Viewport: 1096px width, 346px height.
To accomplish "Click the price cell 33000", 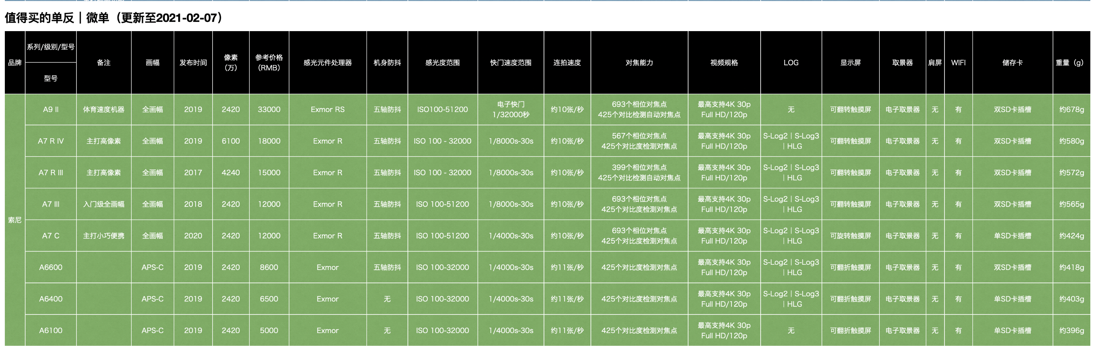I will point(269,110).
